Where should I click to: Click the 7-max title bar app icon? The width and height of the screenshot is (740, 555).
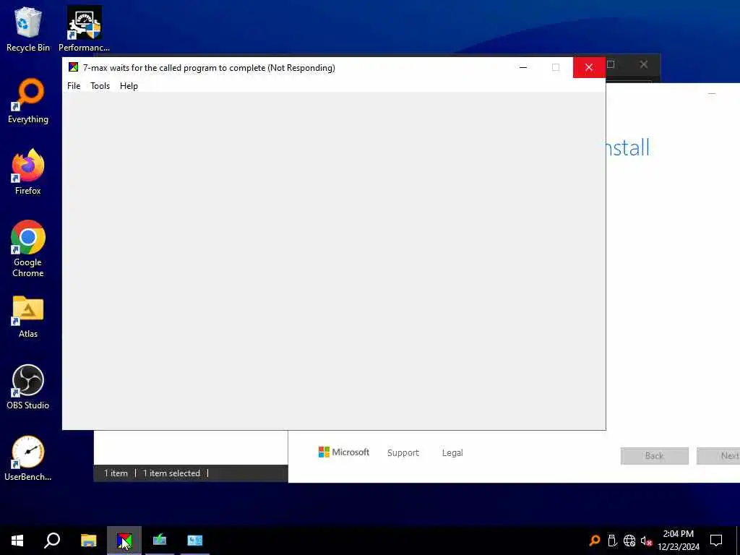[73, 67]
